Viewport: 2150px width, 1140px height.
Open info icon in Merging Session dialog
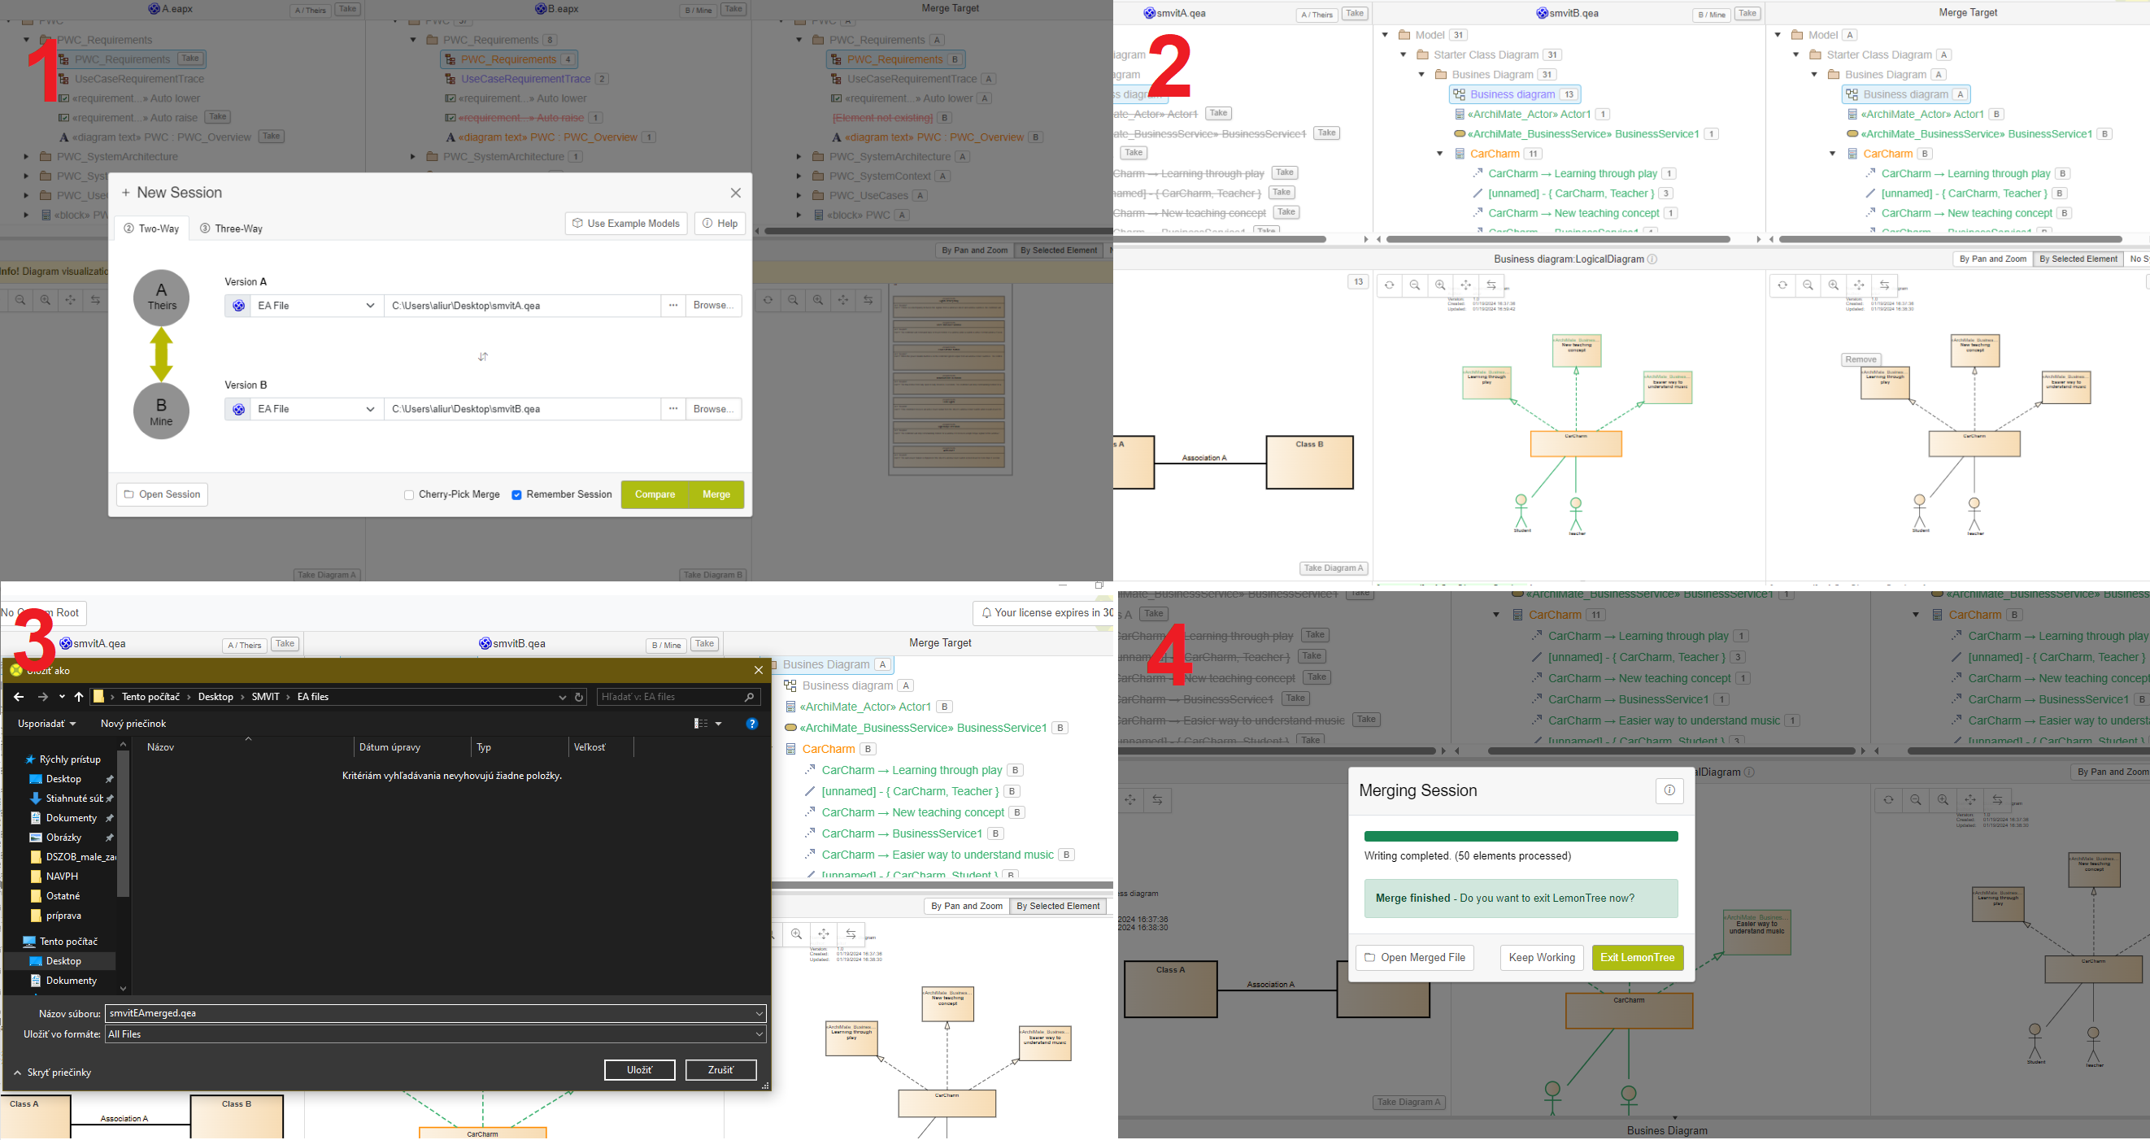[x=1669, y=791]
